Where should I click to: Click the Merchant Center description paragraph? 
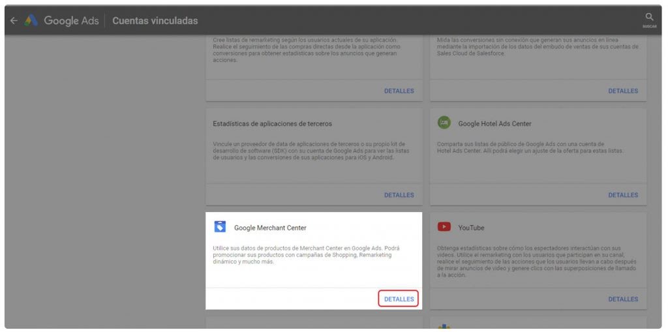[307, 255]
